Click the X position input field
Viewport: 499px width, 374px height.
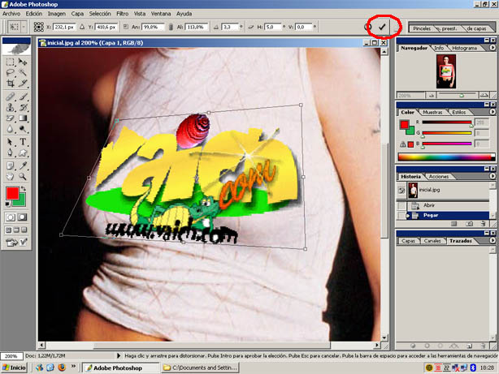(x=64, y=27)
